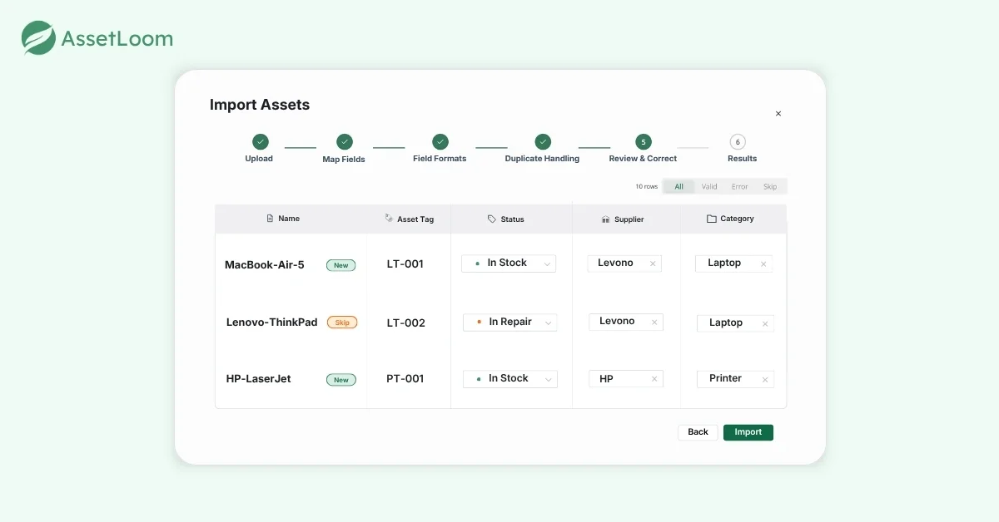Filter to Valid rows tab
The width and height of the screenshot is (999, 522).
[709, 187]
